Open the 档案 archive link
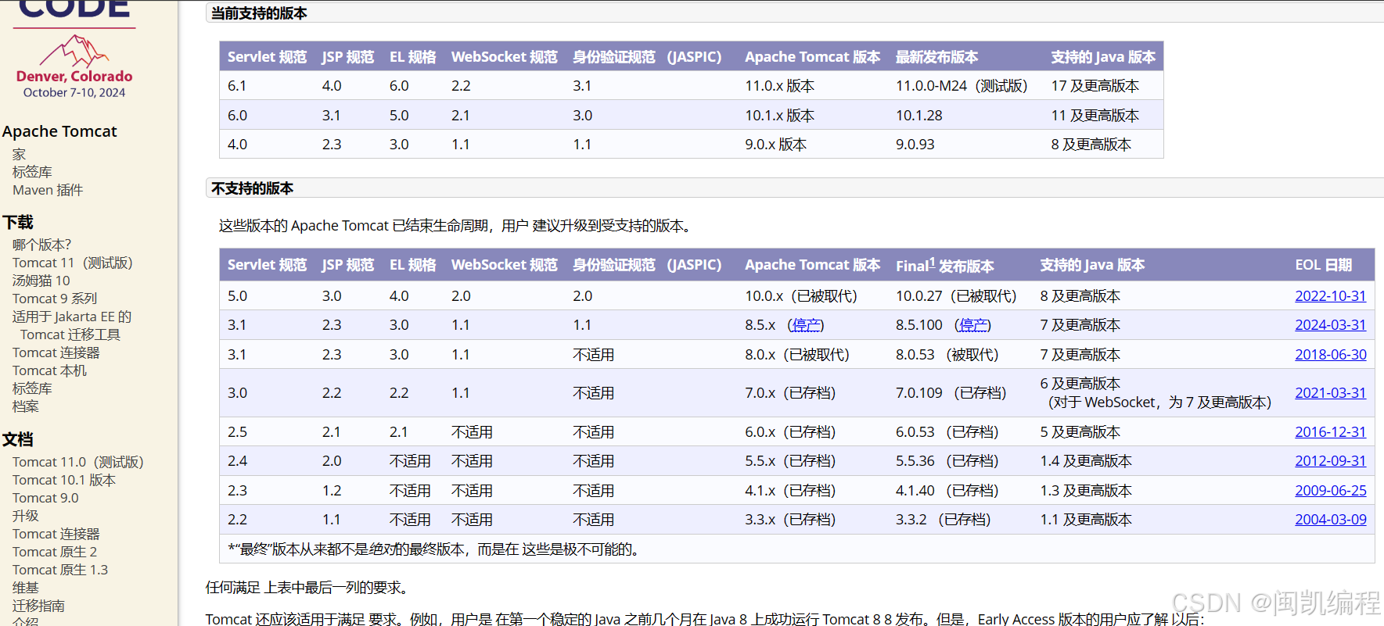This screenshot has height=626, width=1384. tap(25, 406)
